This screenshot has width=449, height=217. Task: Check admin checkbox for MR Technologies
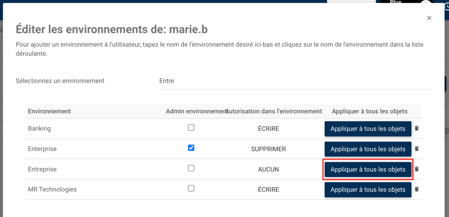click(x=191, y=189)
